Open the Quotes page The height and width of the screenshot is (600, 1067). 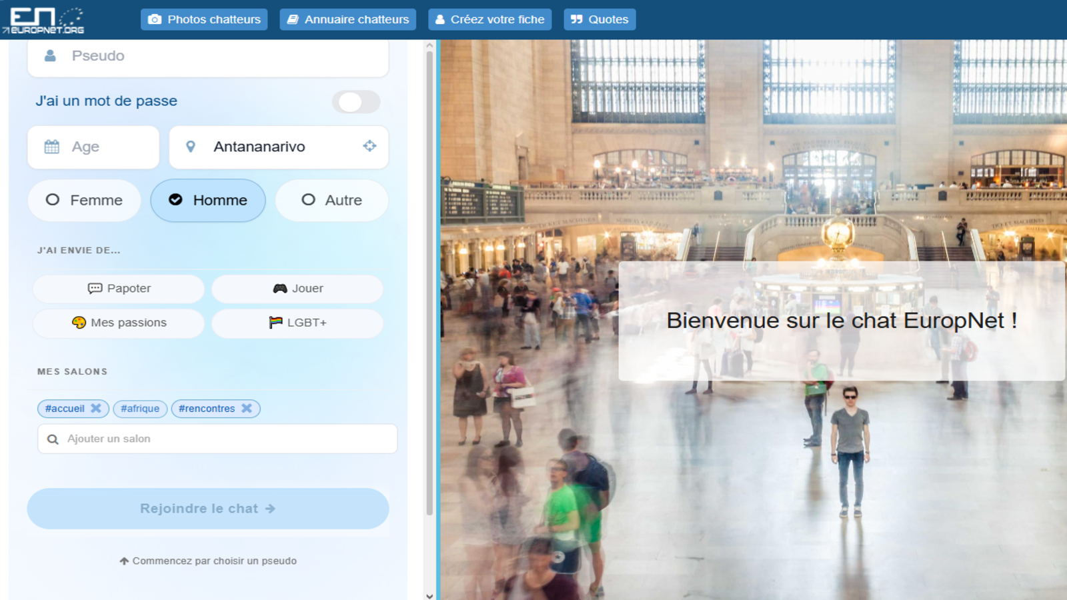pos(600,19)
